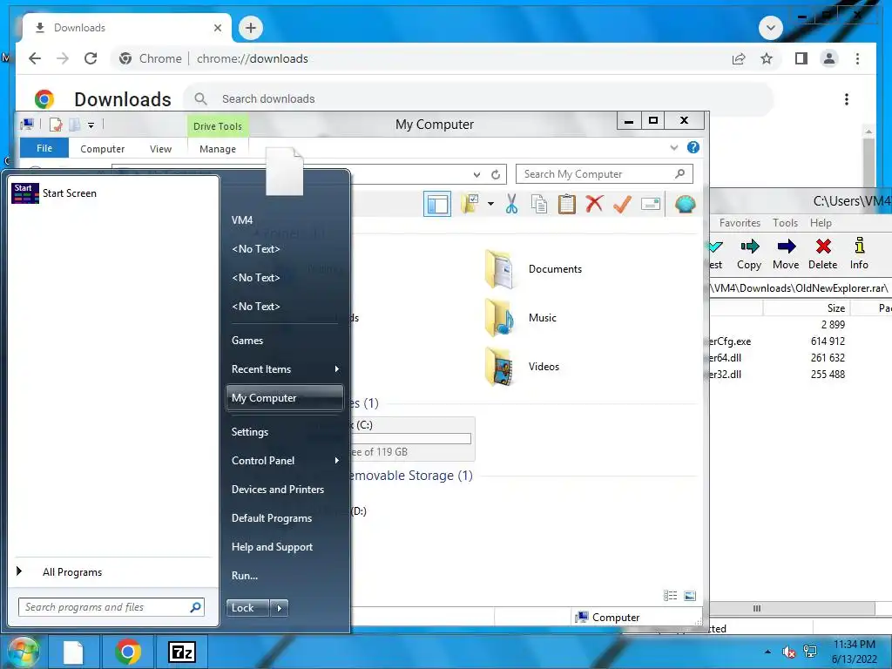
Task: Click the large icons view button at Explorer bottom
Action: (690, 596)
